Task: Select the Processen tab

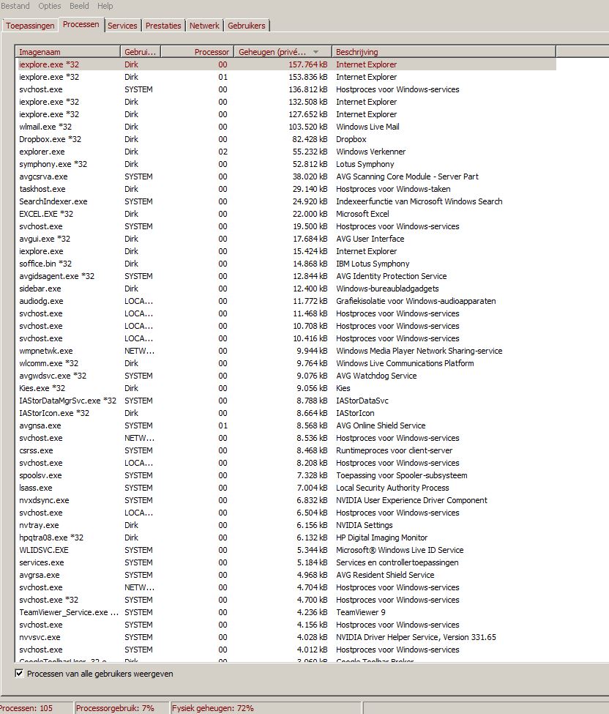Action: coord(81,25)
